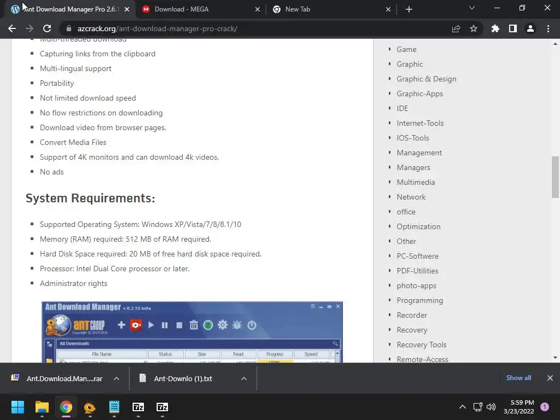The width and height of the screenshot is (560, 420).
Task: Open the IDE category link
Action: click(x=402, y=108)
